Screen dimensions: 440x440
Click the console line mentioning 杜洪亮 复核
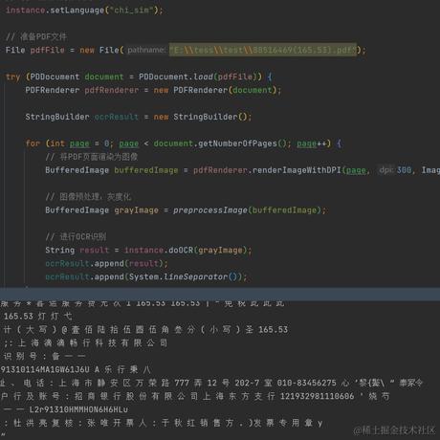tap(163, 423)
